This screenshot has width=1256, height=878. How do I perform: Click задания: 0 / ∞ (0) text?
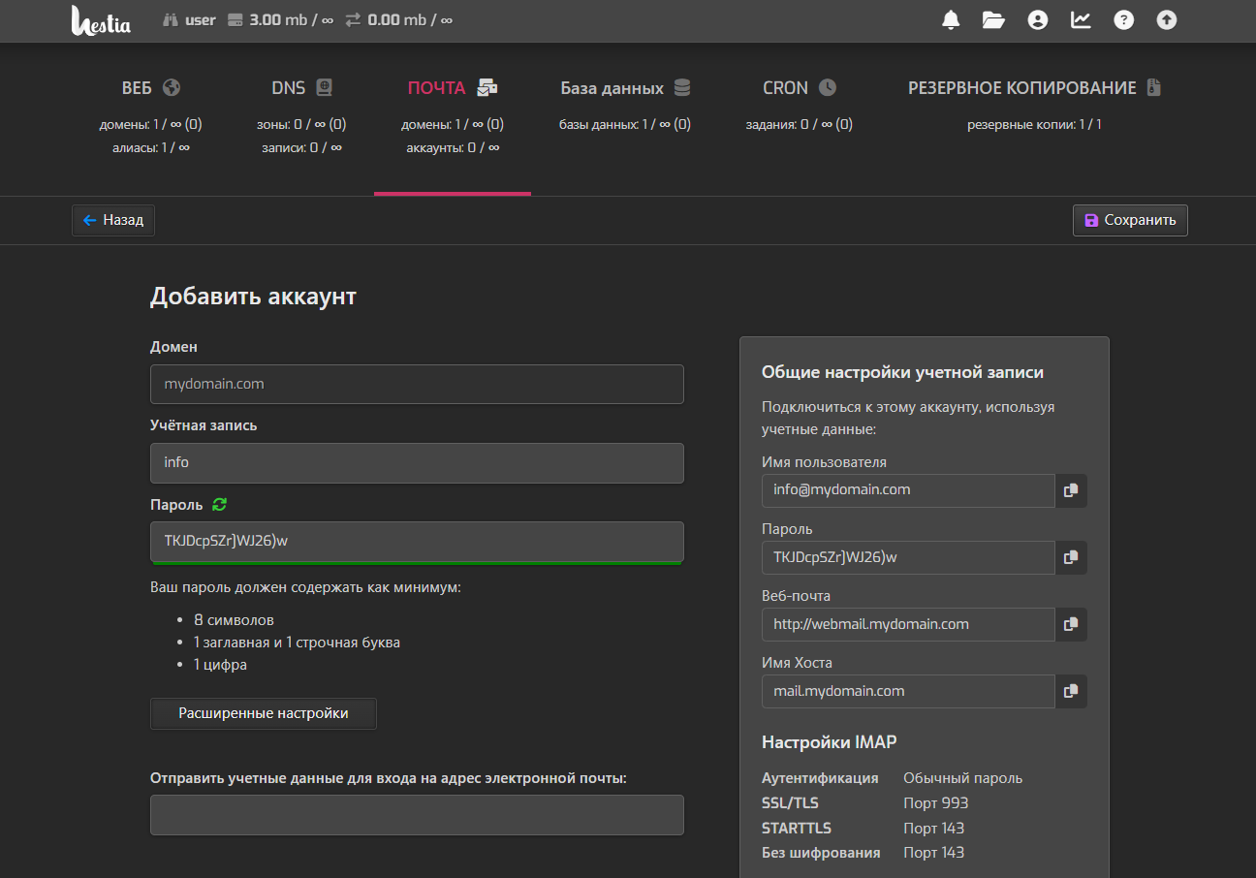[800, 125]
